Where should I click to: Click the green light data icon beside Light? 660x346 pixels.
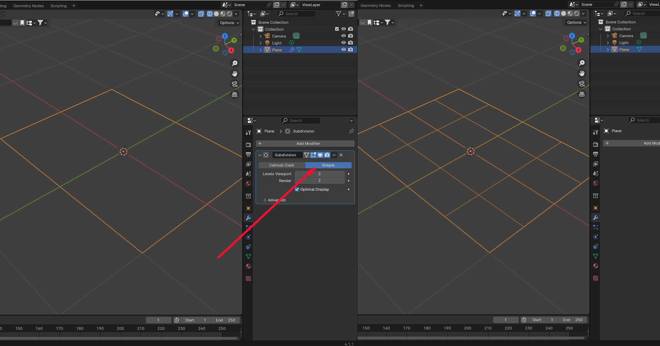(291, 43)
